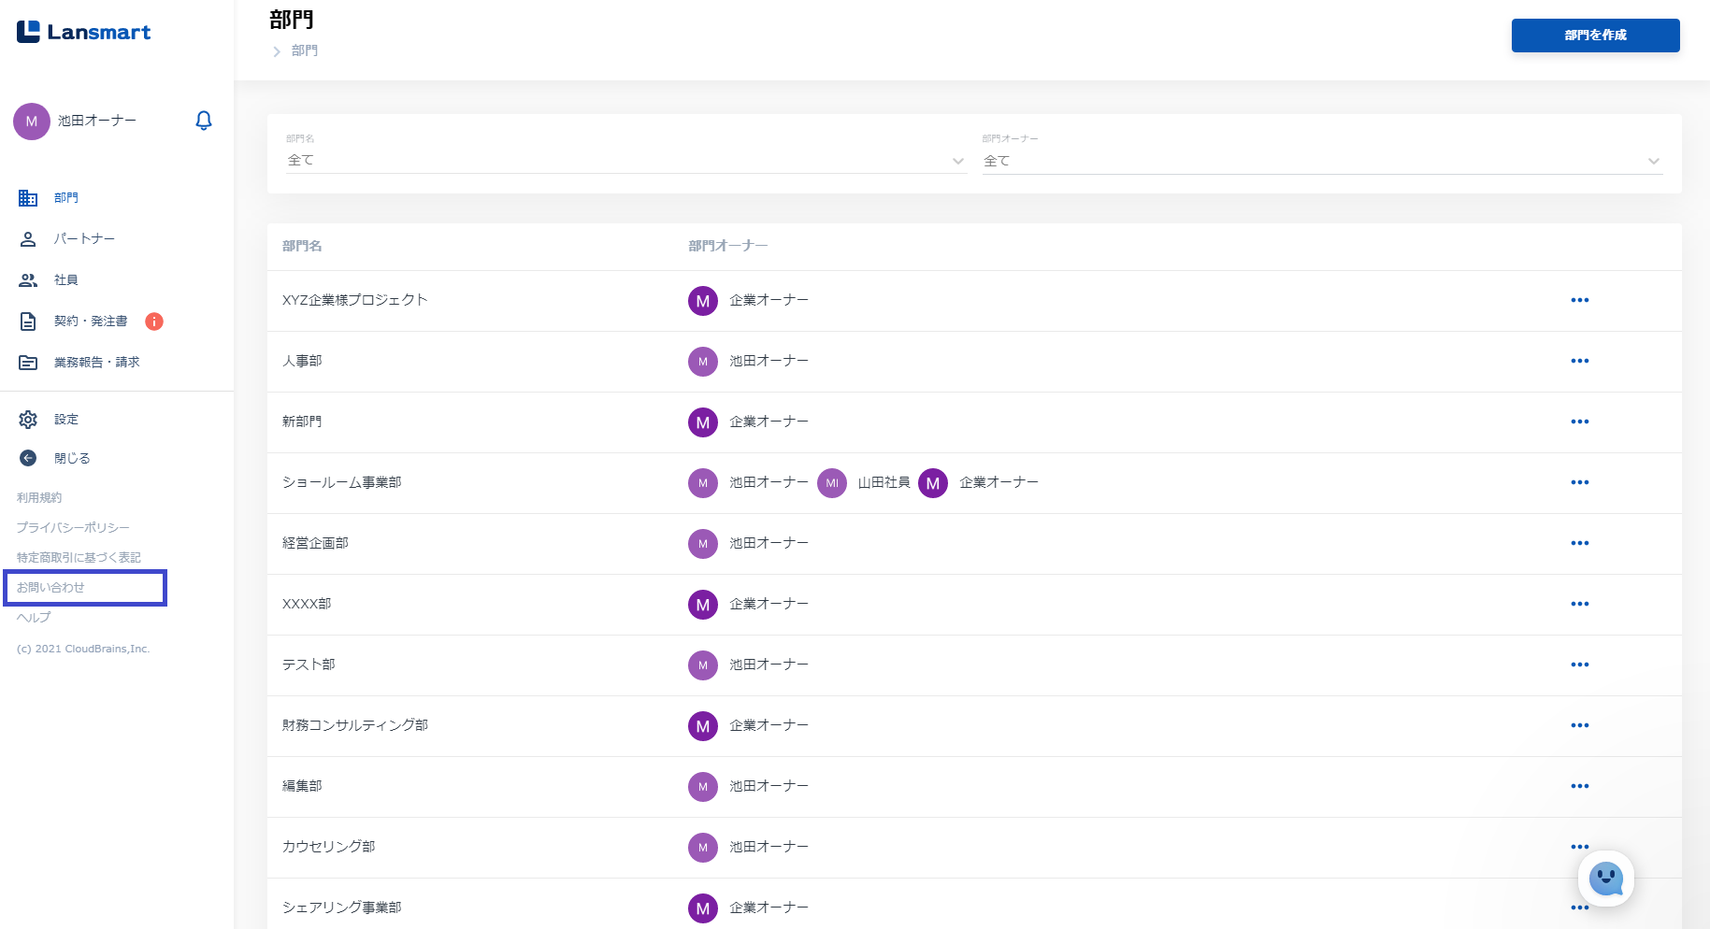Click the 契約・発注書 alert badge
1710x929 pixels.
pos(154,322)
